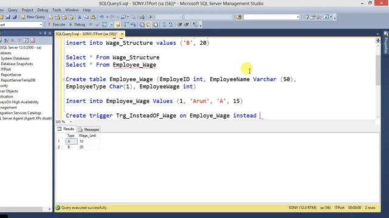
Task: Click the Properties side panel tab
Action: point(386,42)
